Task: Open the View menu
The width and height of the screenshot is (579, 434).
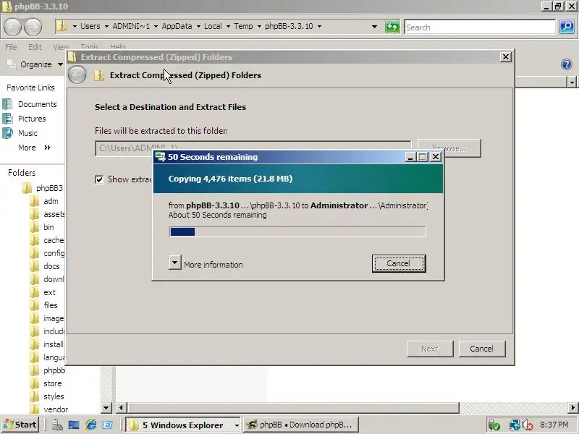Action: click(61, 47)
